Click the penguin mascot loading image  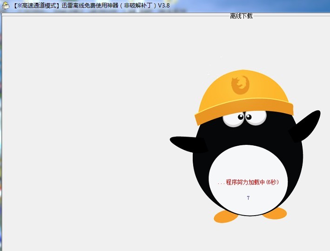[x=245, y=146]
